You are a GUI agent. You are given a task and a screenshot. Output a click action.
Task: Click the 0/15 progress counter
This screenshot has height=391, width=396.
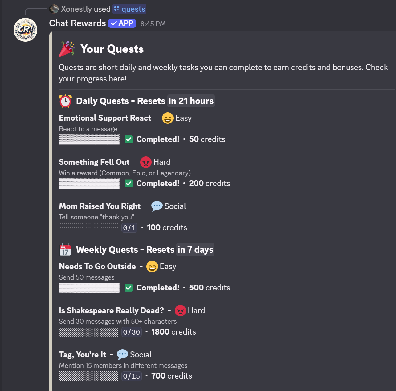pyautogui.click(x=131, y=376)
